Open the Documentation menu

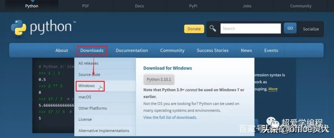pyautogui.click(x=132, y=50)
